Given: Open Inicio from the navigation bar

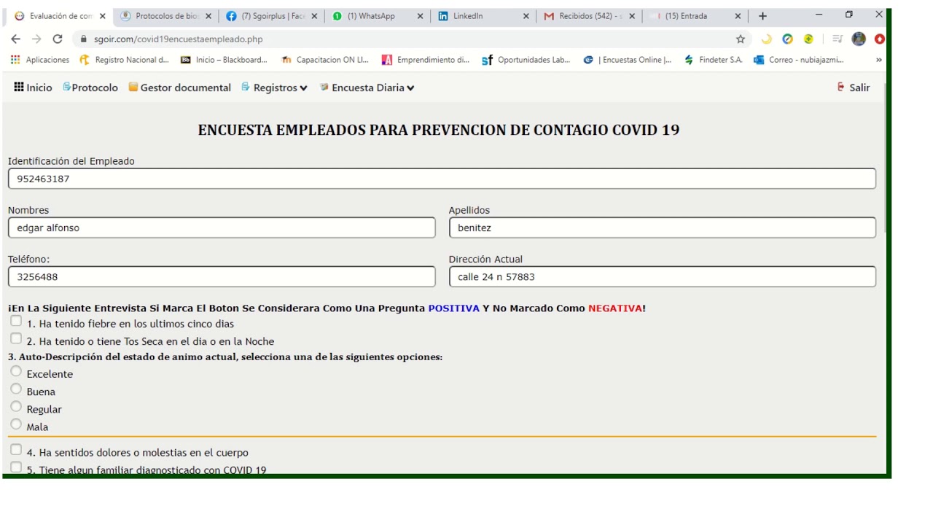Looking at the screenshot, I should (33, 87).
